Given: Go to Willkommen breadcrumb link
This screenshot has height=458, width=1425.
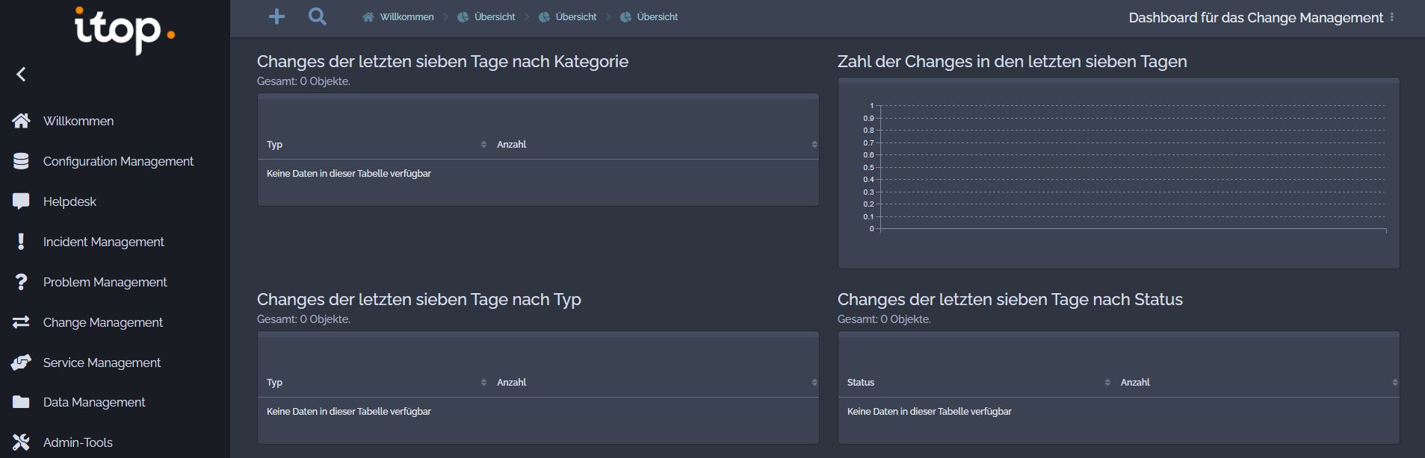Looking at the screenshot, I should coord(406,16).
